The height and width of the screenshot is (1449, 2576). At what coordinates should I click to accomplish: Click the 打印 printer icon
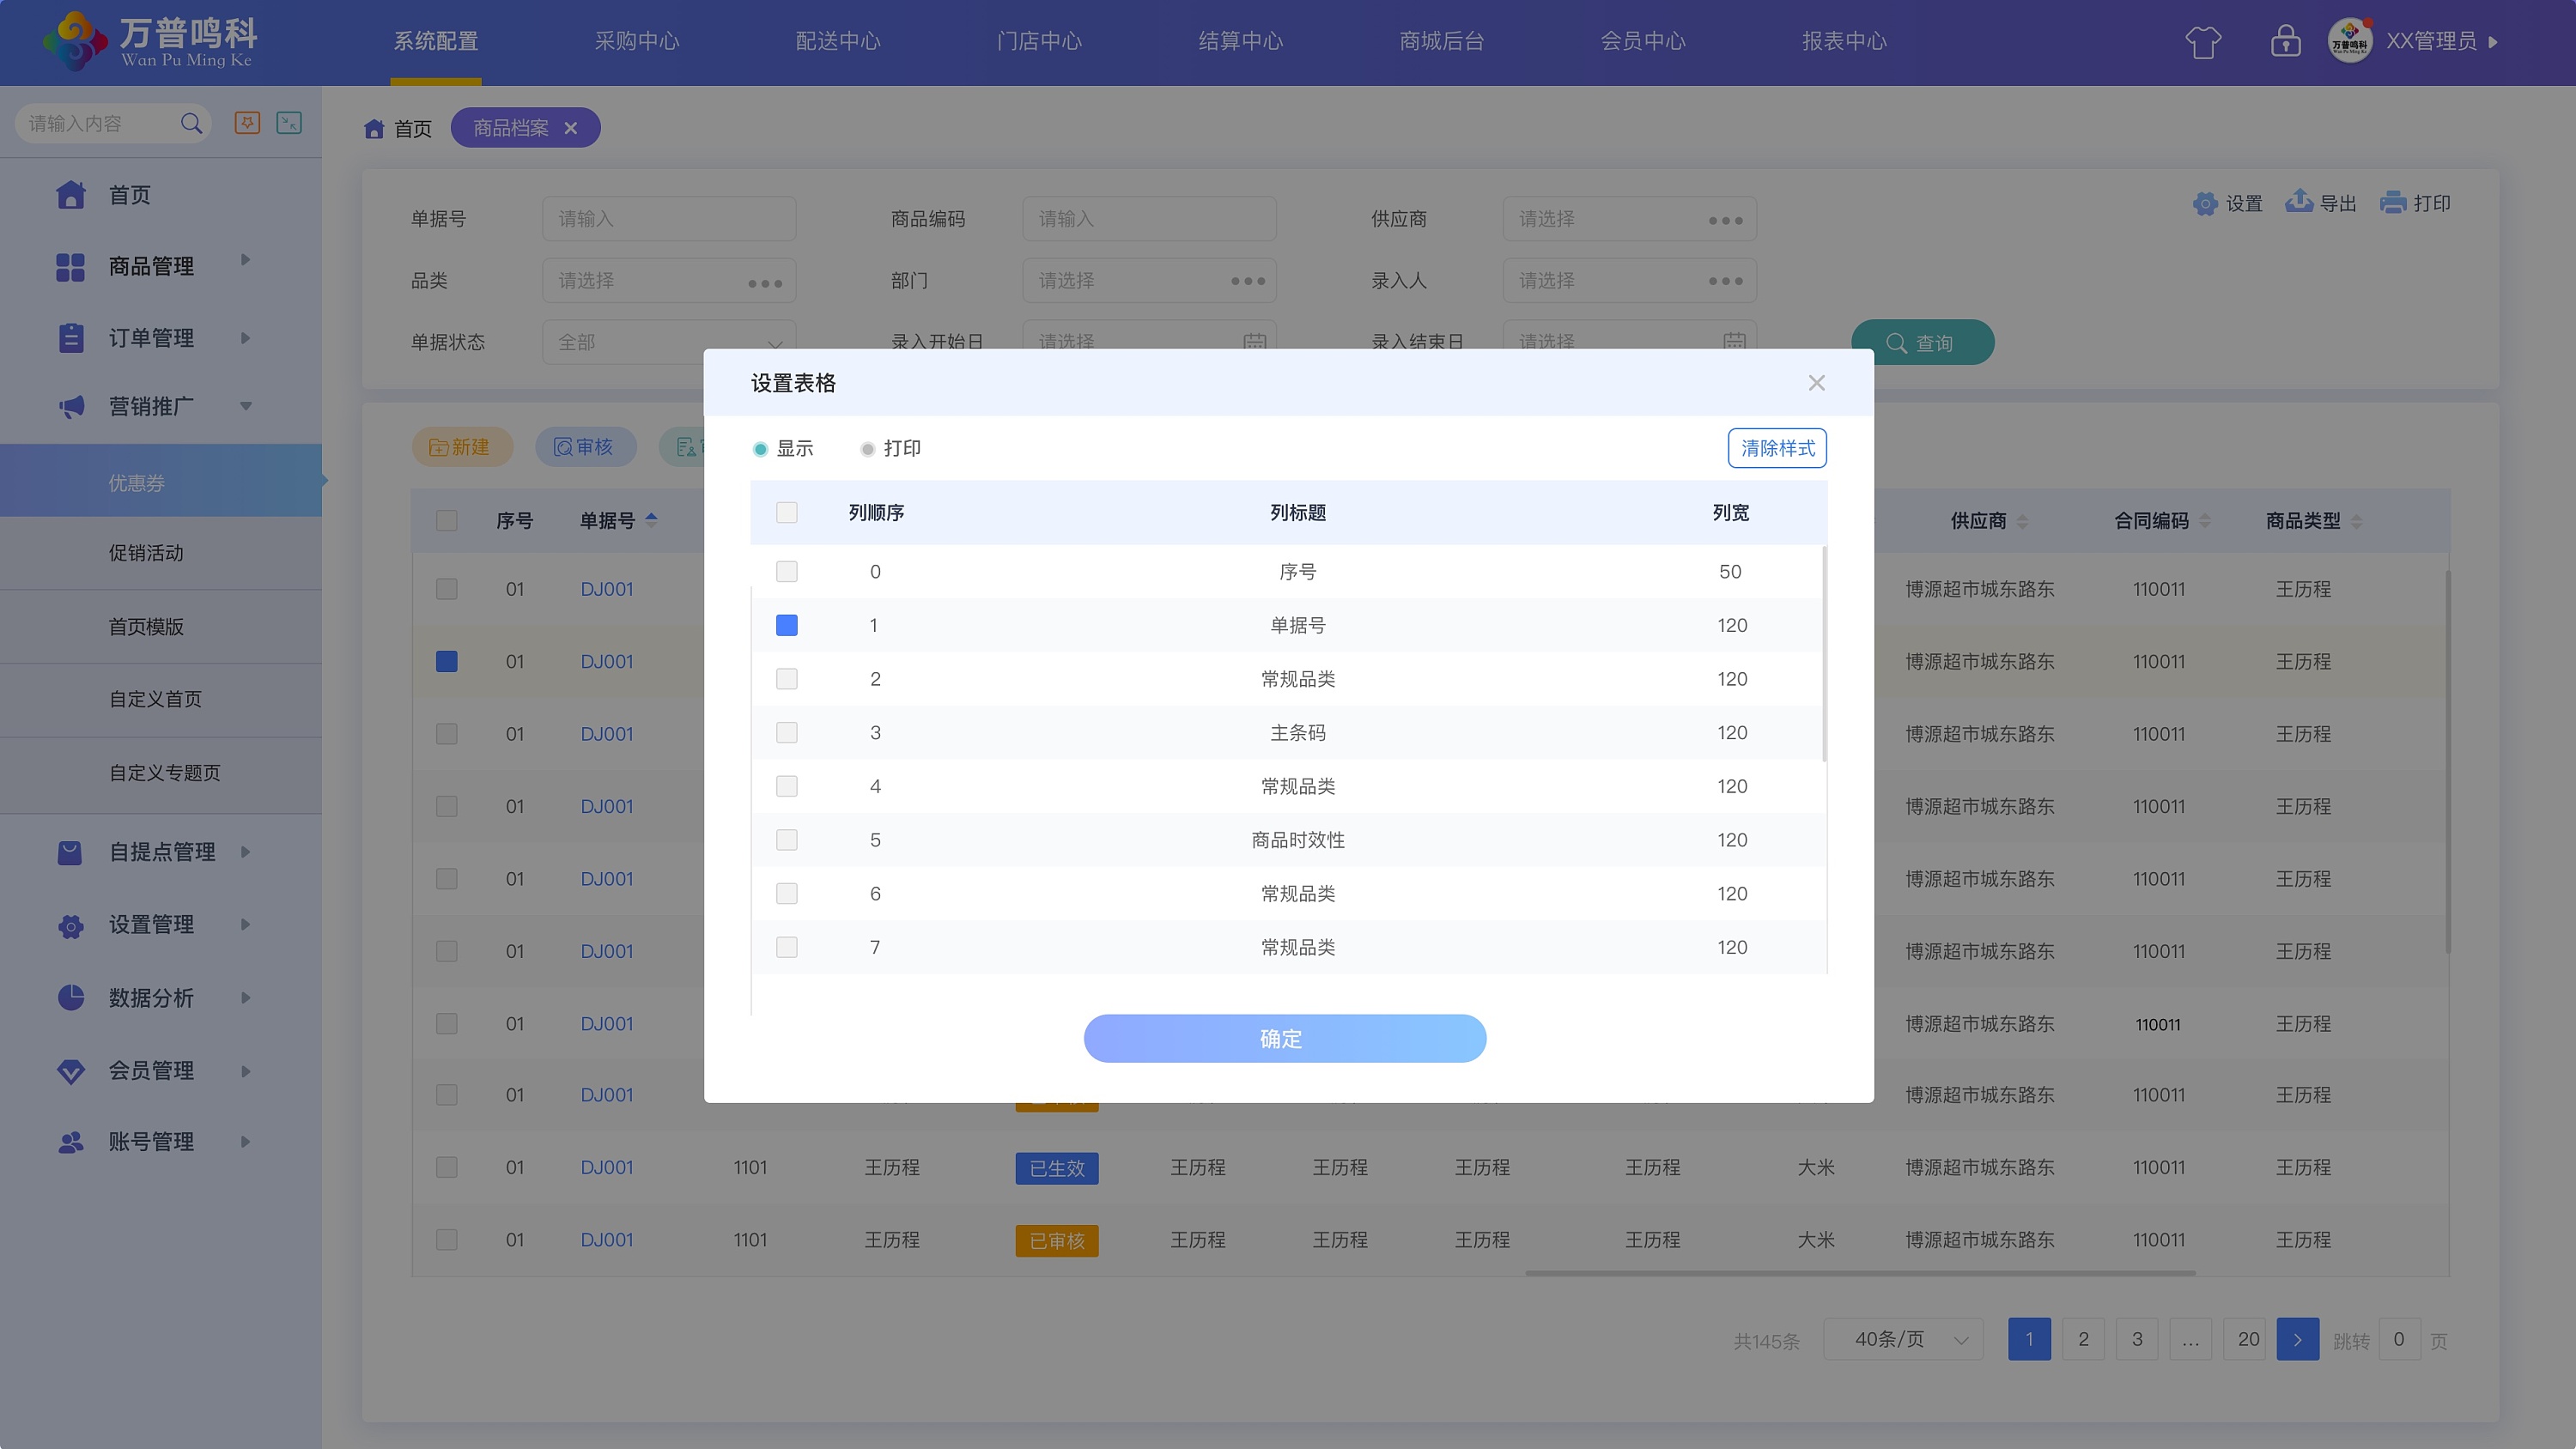pyautogui.click(x=2394, y=203)
